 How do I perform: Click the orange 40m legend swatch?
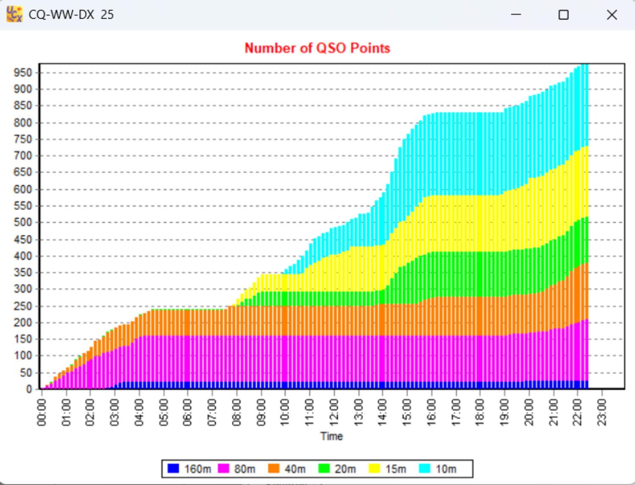click(273, 468)
